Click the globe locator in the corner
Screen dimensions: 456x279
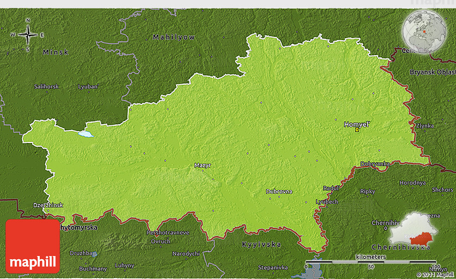[423, 32]
